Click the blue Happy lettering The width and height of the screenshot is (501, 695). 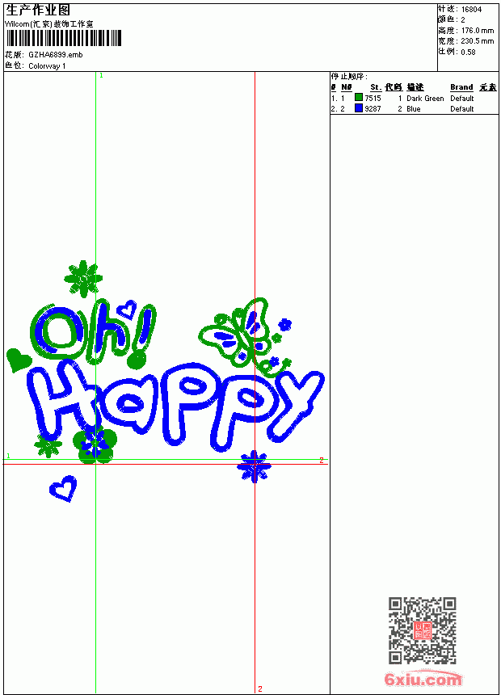tap(175, 406)
